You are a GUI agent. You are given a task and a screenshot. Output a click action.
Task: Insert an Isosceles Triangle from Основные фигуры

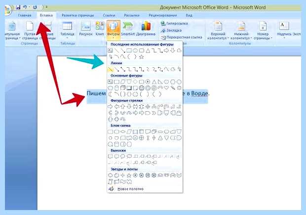(154, 82)
